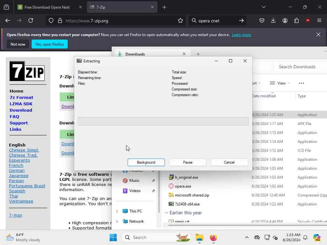
Task: Open Music folder in sidebar
Action: coord(134,181)
